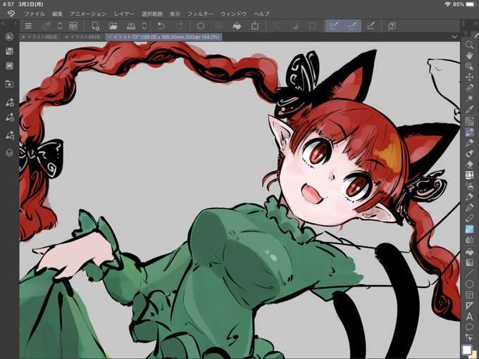Select the Balloon speech bubble tool

tap(469, 327)
